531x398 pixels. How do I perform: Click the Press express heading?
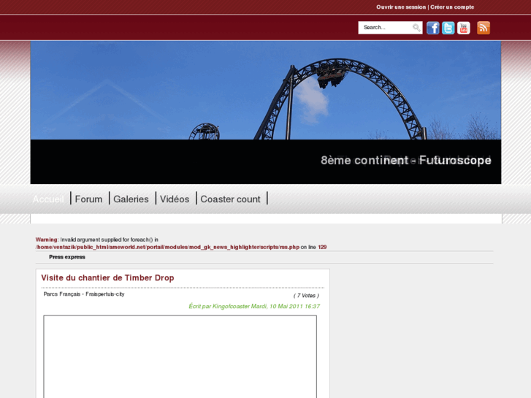tap(67, 257)
